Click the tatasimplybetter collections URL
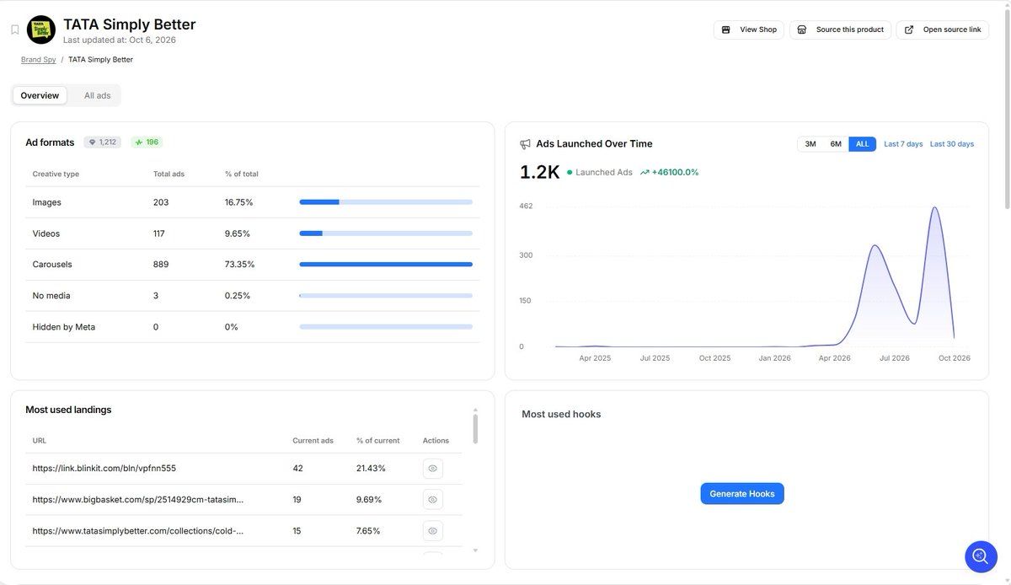 click(138, 531)
